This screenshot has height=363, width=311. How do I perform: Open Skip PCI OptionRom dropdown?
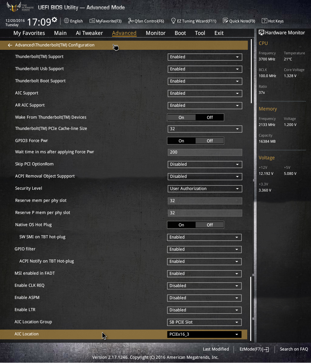(x=205, y=165)
